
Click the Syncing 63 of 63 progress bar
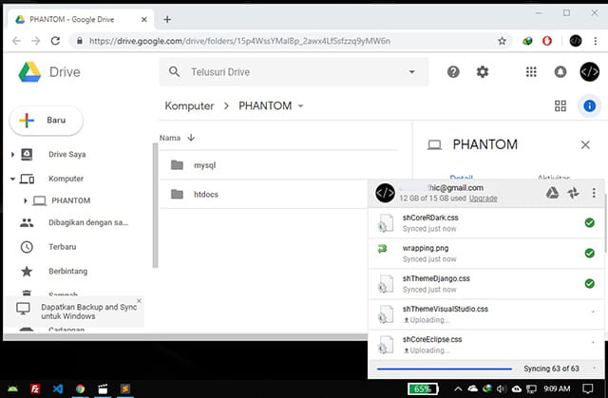click(445, 369)
